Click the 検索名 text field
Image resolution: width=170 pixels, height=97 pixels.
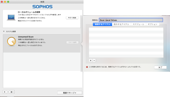click(x=131, y=20)
